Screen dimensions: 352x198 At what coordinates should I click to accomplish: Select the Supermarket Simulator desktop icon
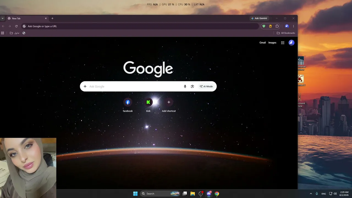point(301,64)
